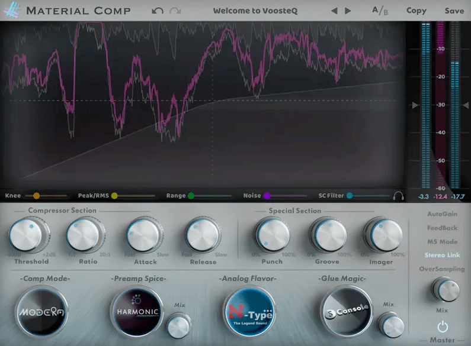Switch the A/B comparison state
This screenshot has height=346, width=471.
tap(380, 11)
